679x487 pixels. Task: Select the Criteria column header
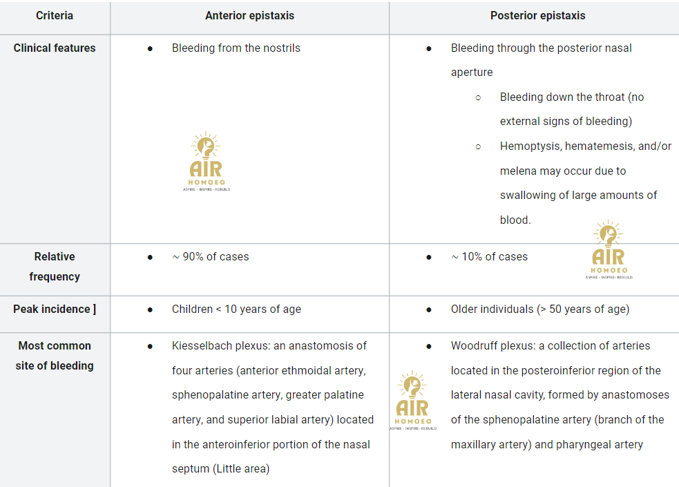click(x=55, y=16)
